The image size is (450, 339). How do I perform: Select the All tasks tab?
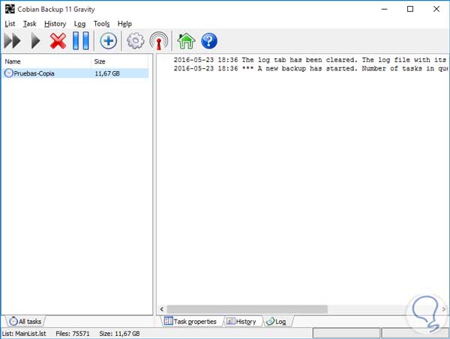[x=25, y=322]
